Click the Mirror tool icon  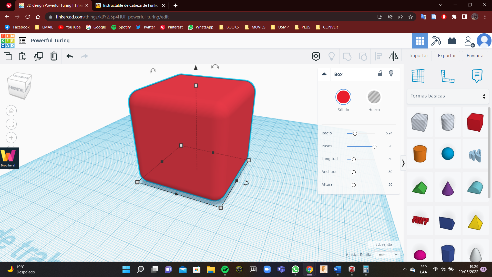coord(394,56)
